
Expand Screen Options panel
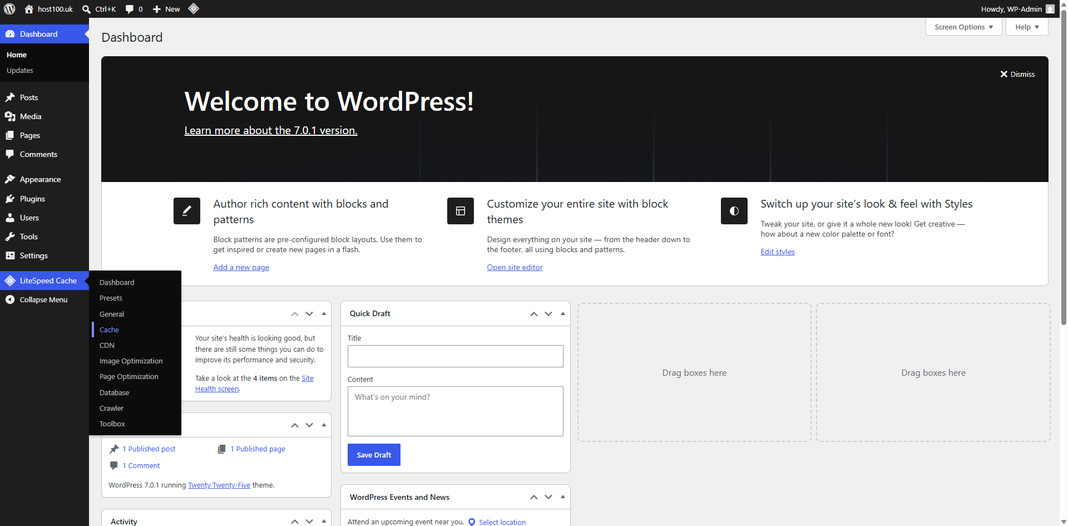coord(964,27)
